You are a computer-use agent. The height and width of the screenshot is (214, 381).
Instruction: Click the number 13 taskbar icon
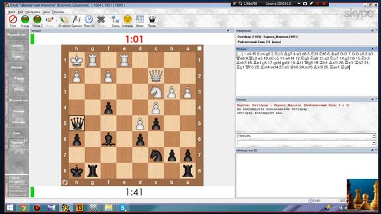[x=79, y=207]
